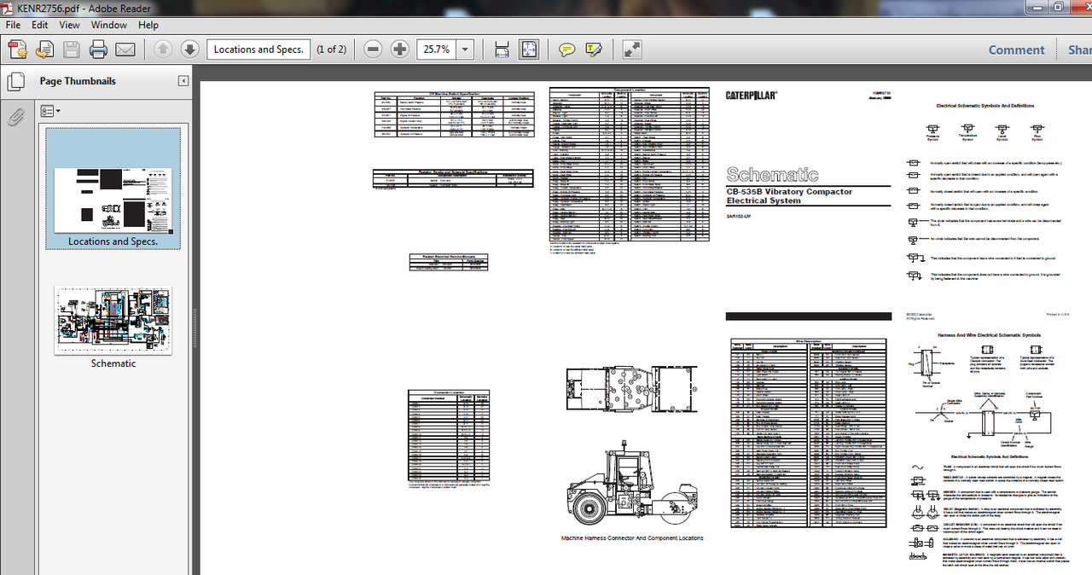This screenshot has height=575, width=1092.
Task: Collapse the Page Thumbnails pane
Action: click(183, 81)
